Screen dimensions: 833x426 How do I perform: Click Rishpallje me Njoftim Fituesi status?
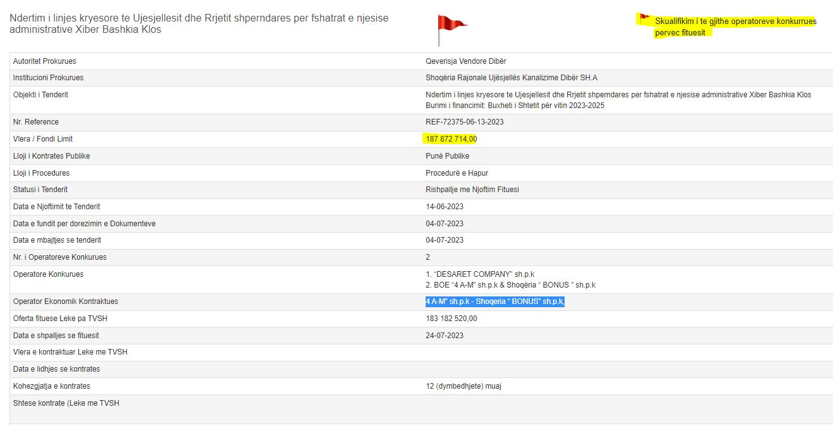click(472, 190)
